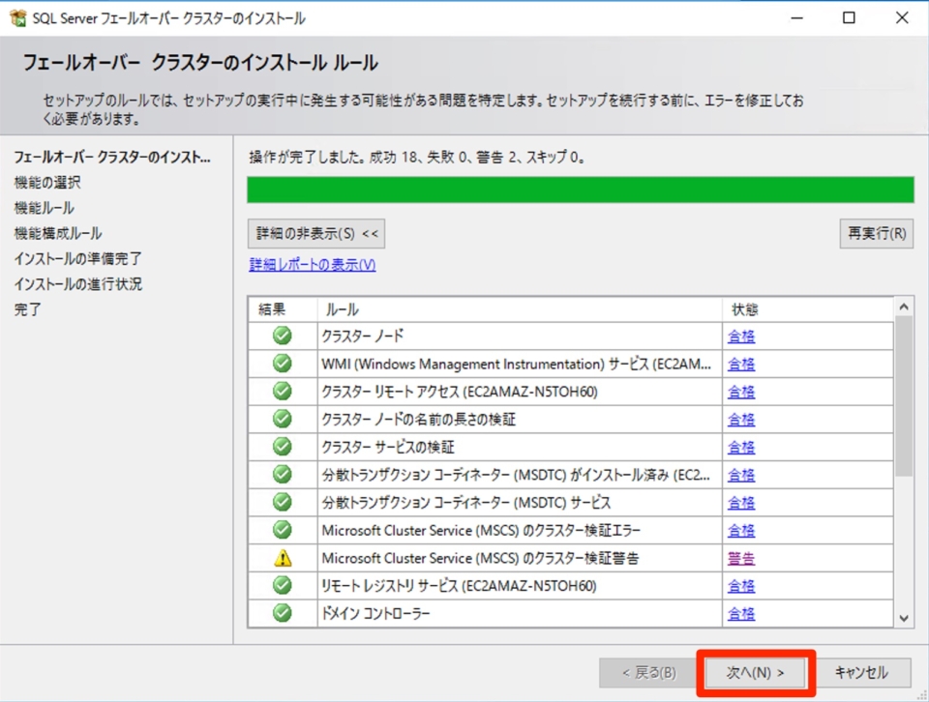Click green check icon for WMI service row
The height and width of the screenshot is (702, 929).
pyautogui.click(x=283, y=364)
